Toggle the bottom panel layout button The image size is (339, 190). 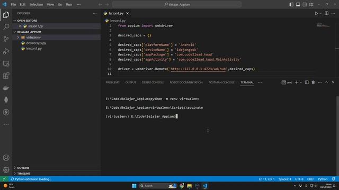[298, 5]
